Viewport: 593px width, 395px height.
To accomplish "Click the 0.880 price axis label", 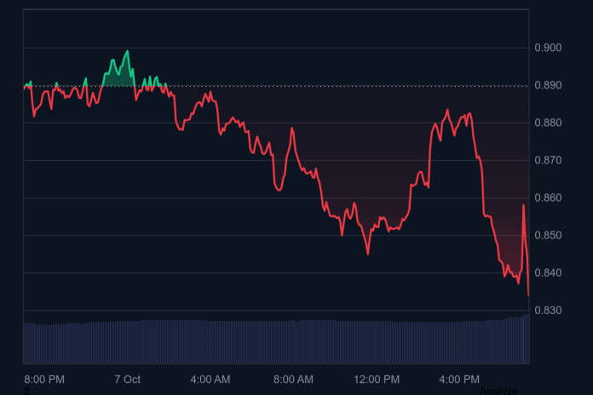I will (x=548, y=123).
